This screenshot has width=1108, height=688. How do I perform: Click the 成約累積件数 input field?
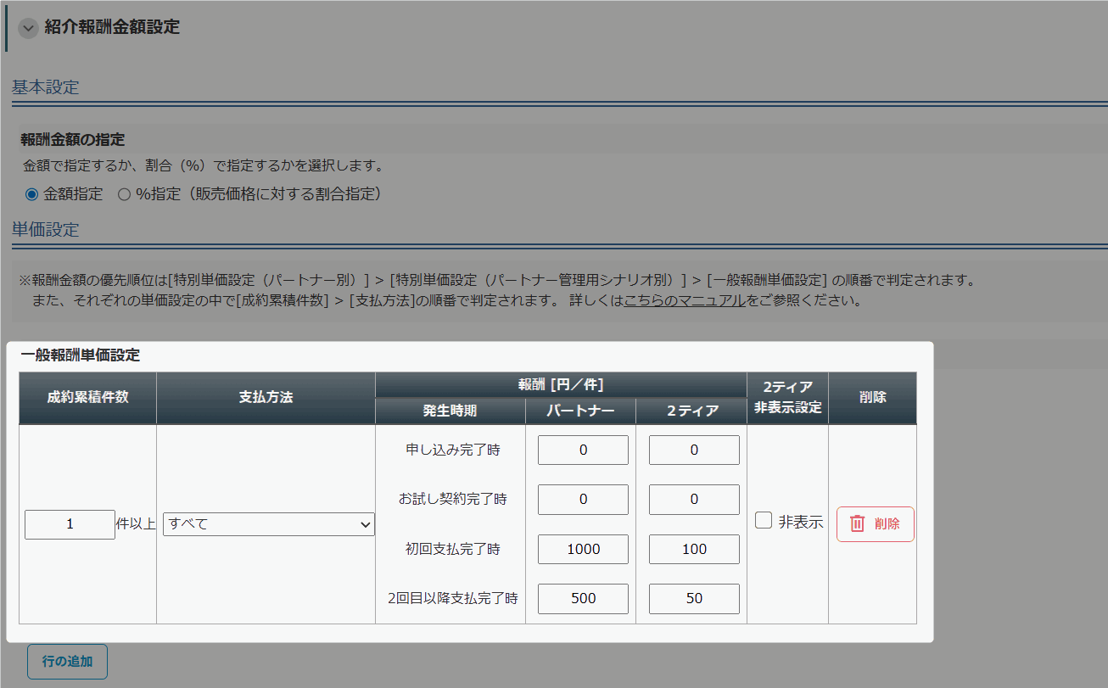pos(70,524)
